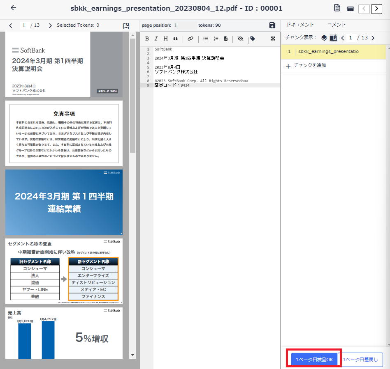The width and height of the screenshot is (390, 369).
Task: Create a bulleted list in the editor
Action: [206, 39]
